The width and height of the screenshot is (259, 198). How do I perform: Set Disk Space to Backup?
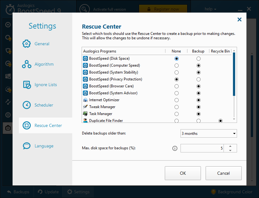click(x=198, y=59)
